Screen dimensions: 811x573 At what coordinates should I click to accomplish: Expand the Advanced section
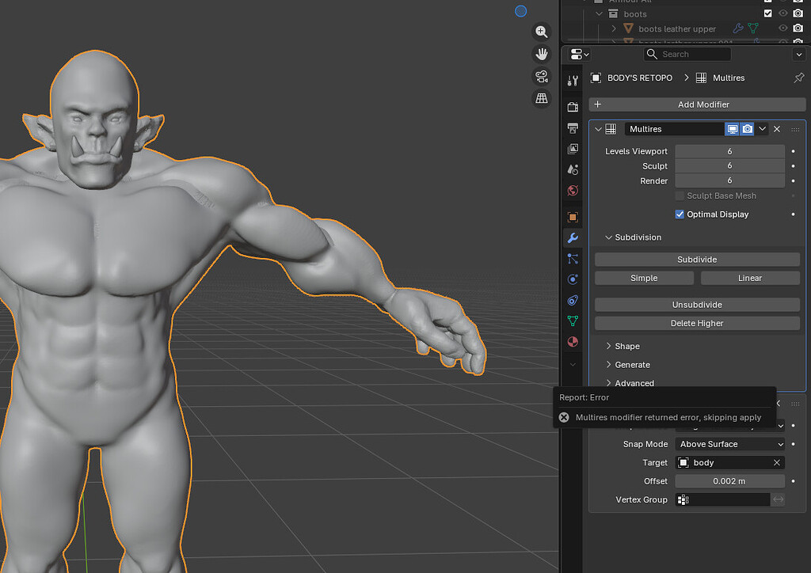(x=609, y=383)
